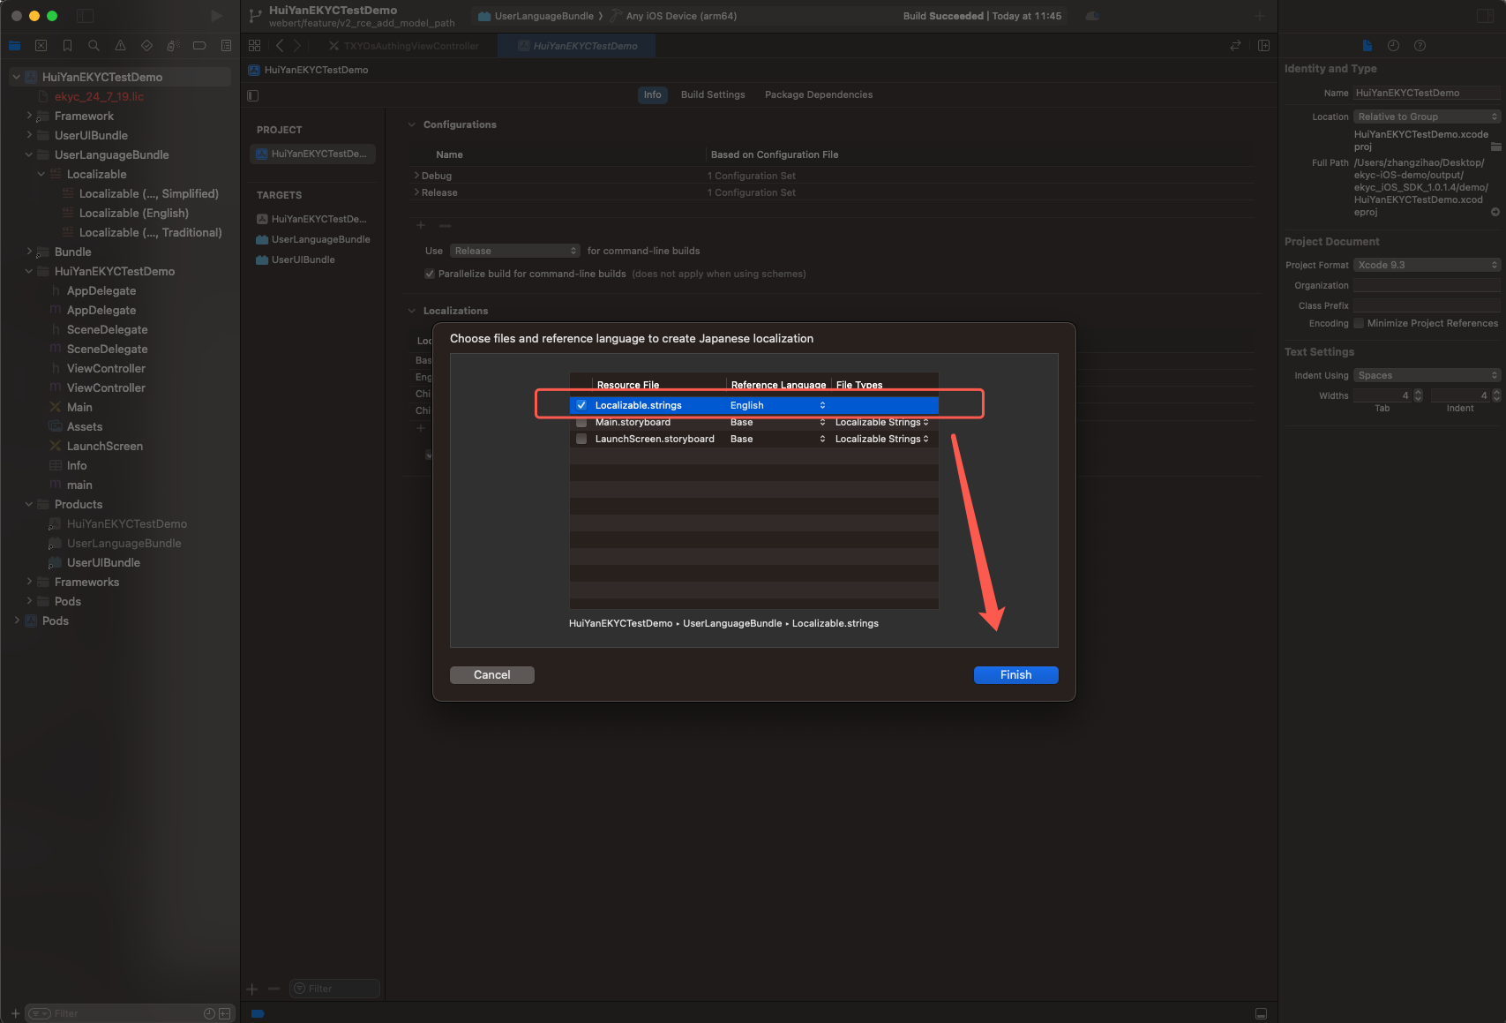Expand the Framework group in navigator

[x=29, y=116]
